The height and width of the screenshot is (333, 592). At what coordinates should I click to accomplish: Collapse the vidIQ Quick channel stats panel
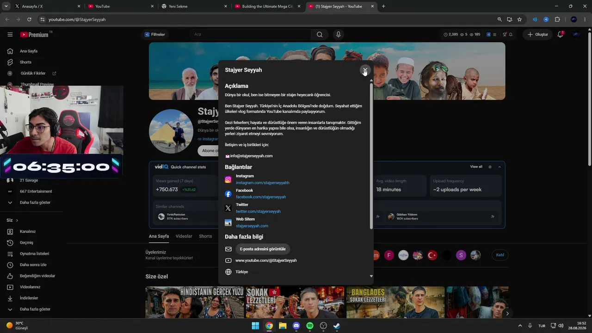coord(499,166)
